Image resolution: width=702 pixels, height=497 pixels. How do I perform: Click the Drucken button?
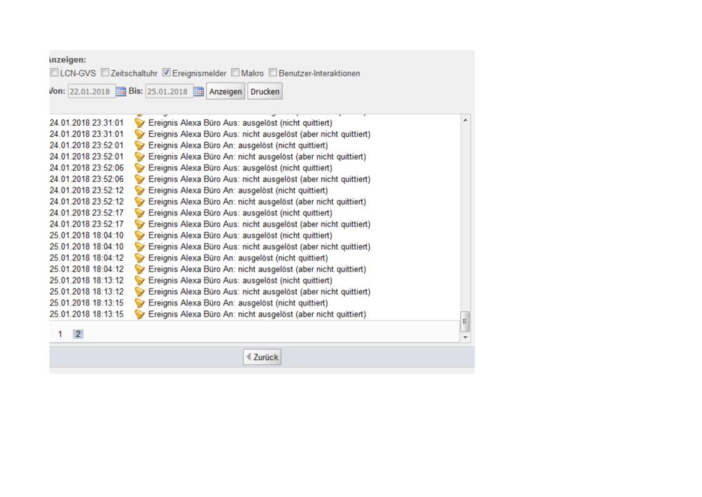pos(265,92)
